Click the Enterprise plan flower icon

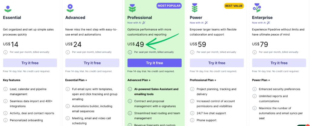pyautogui.click(x=257, y=8)
